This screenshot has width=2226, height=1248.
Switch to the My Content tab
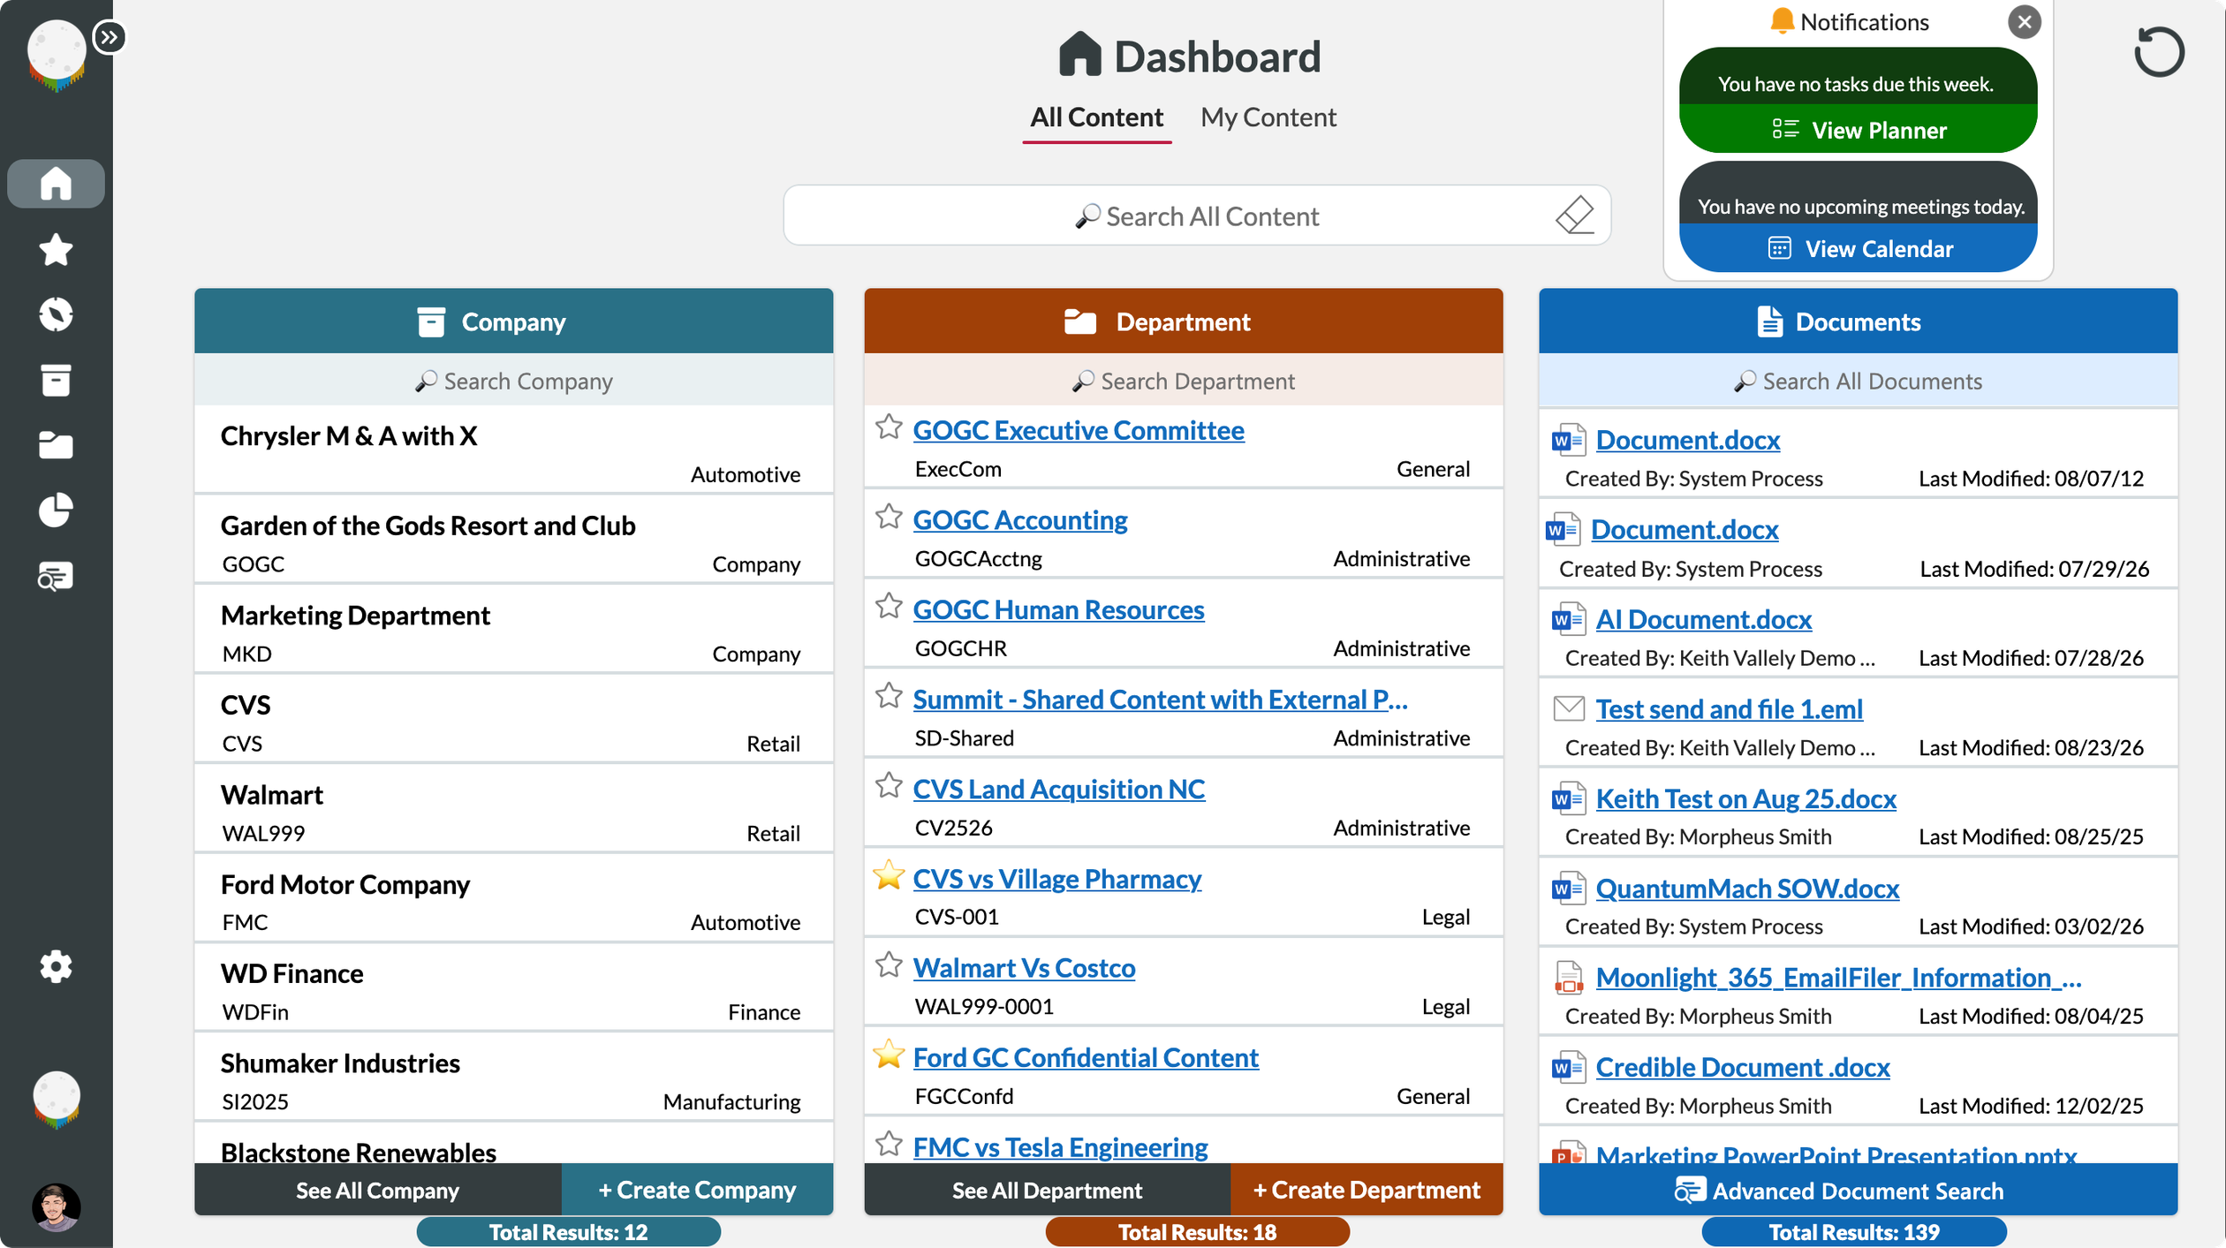[1268, 117]
